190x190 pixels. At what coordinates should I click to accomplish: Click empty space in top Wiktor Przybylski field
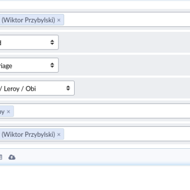127,19
